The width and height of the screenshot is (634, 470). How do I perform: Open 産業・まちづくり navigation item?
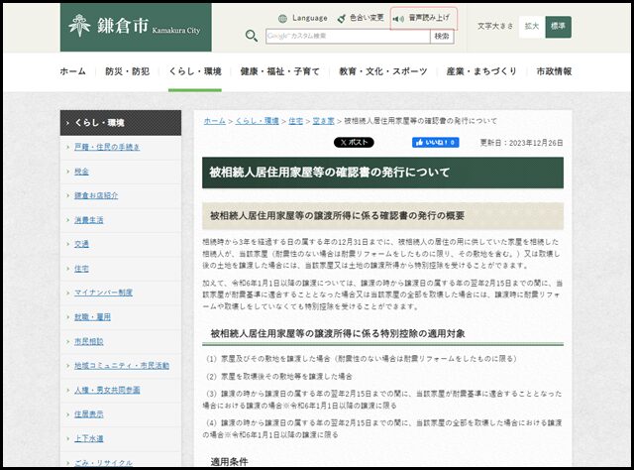481,71
